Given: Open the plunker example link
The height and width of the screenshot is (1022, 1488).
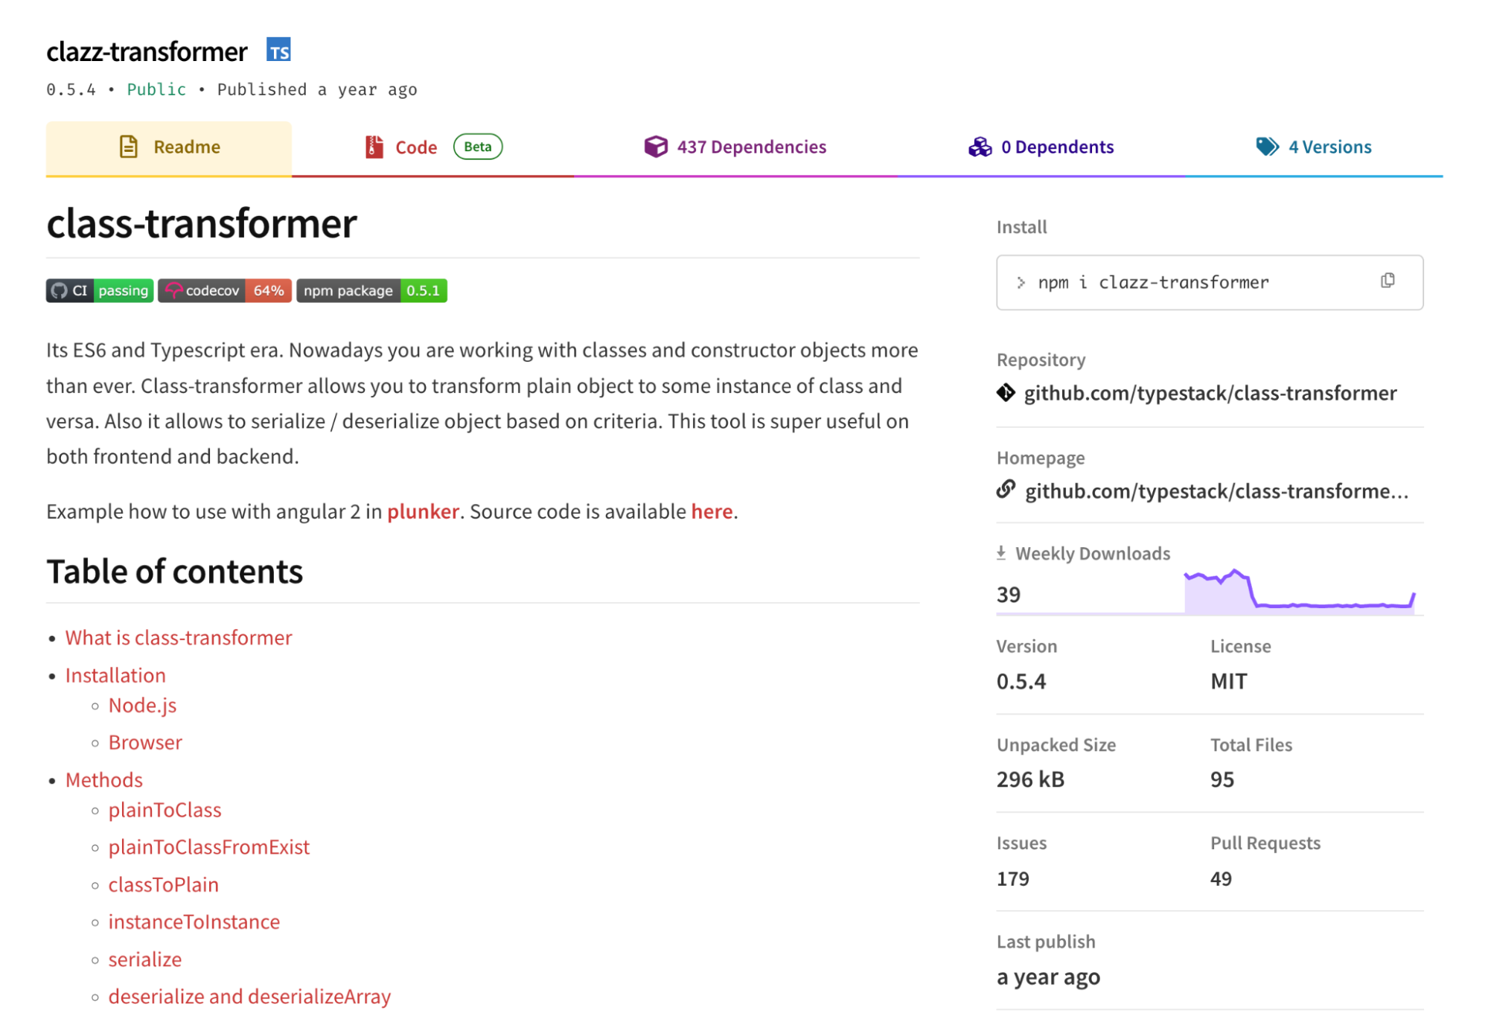Looking at the screenshot, I should click(423, 511).
